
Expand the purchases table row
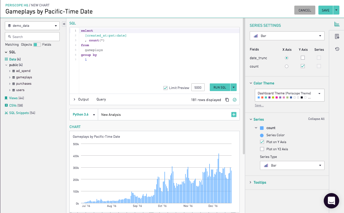pos(10,84)
